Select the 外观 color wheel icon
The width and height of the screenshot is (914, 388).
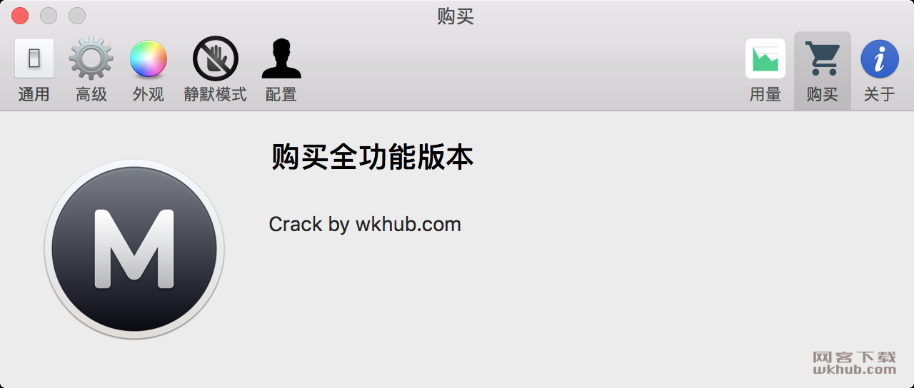[x=149, y=58]
